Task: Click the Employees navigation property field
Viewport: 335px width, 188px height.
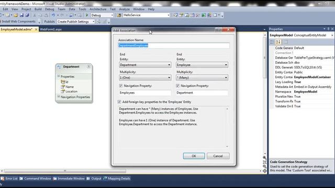Action: tap(145, 93)
